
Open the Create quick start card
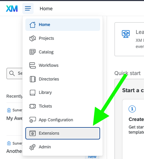133,129
